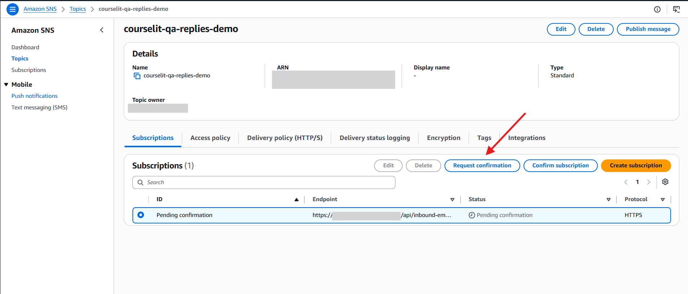This screenshot has height=294, width=688.
Task: Open the Encryption tab
Action: (x=443, y=138)
